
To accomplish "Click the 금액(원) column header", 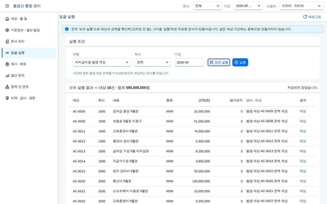I will point(204,100).
